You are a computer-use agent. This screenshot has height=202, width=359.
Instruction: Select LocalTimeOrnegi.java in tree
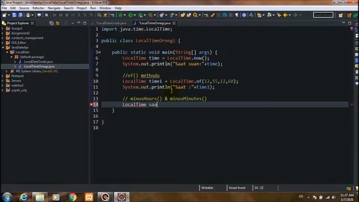pyautogui.click(x=39, y=66)
